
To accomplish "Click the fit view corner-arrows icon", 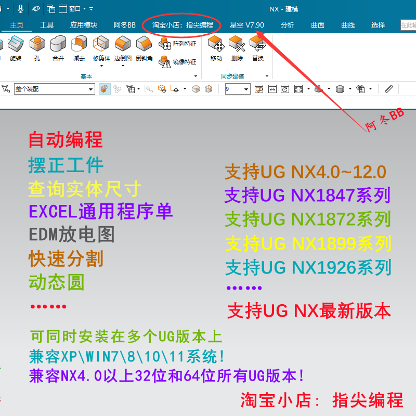I will [298, 89].
